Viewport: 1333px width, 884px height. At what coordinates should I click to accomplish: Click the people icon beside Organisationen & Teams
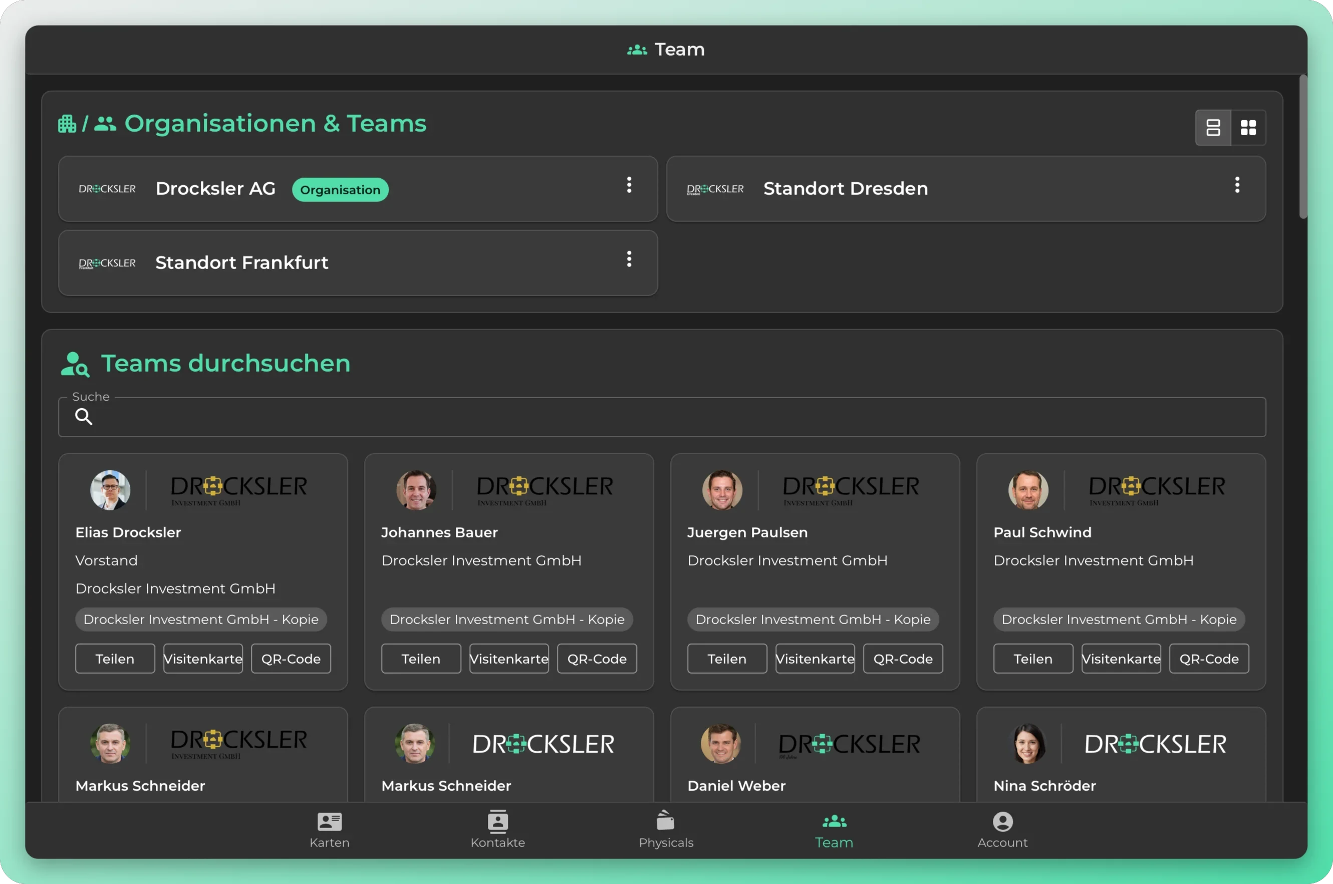click(x=105, y=124)
